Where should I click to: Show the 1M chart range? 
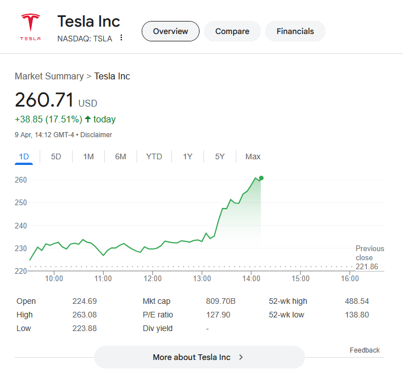point(88,156)
